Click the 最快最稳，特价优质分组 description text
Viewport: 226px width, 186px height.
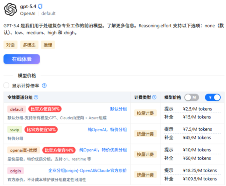[x=49, y=159]
